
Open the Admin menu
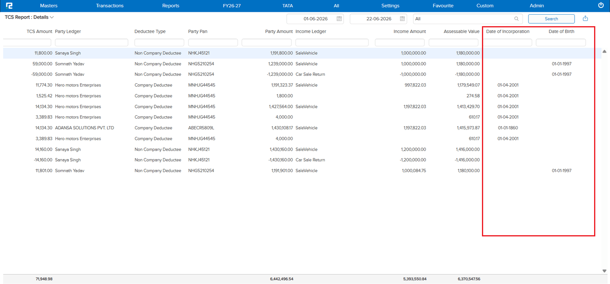[x=537, y=6]
